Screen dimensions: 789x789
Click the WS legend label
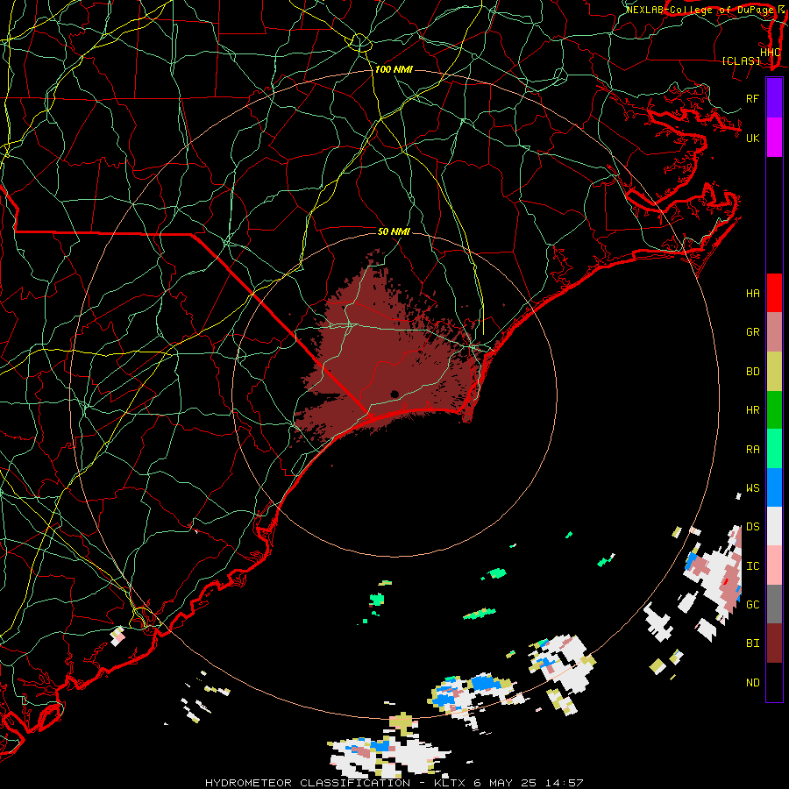click(x=752, y=488)
